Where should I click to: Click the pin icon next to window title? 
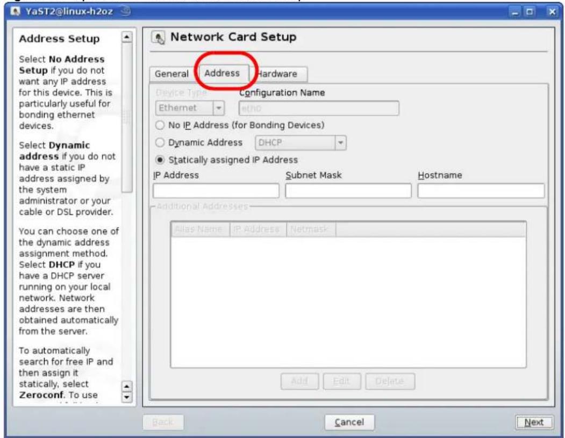[x=125, y=11]
